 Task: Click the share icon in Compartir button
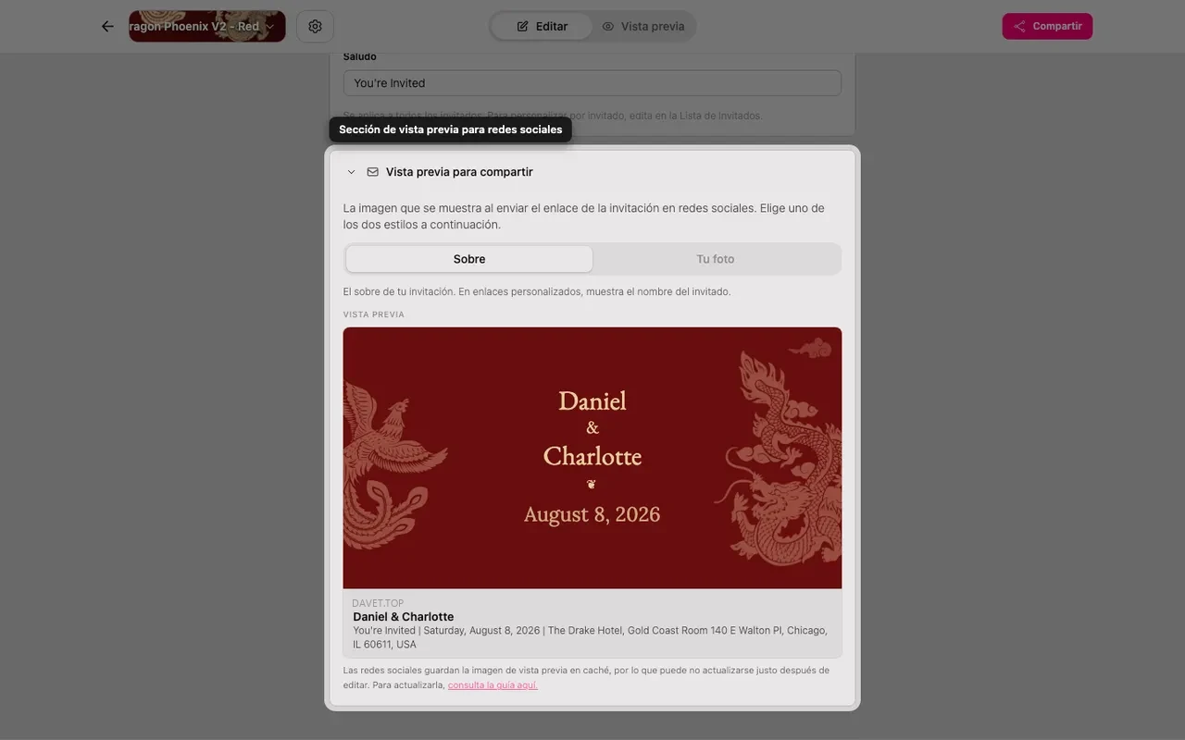click(1019, 26)
